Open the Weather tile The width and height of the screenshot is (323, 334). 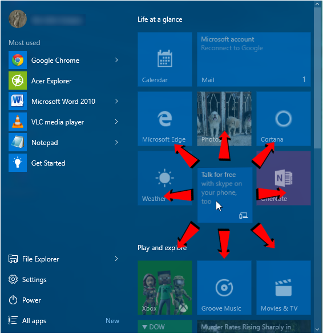point(165,178)
